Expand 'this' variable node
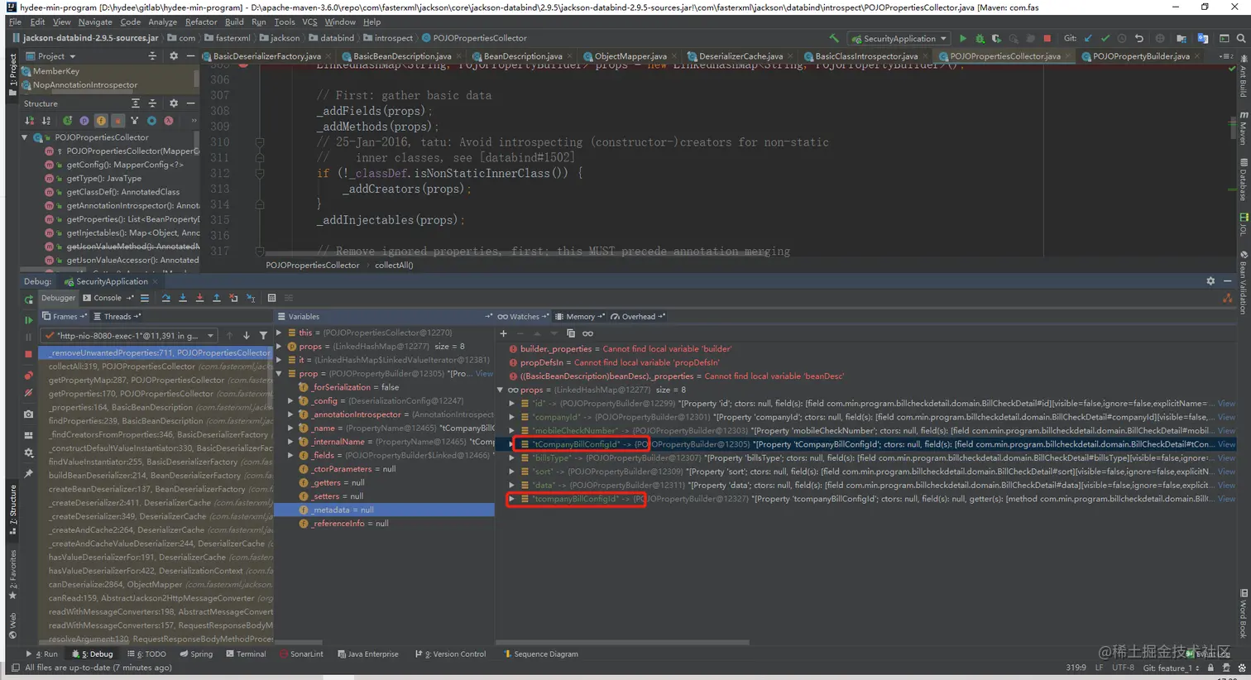The width and height of the screenshot is (1251, 680). [x=280, y=333]
